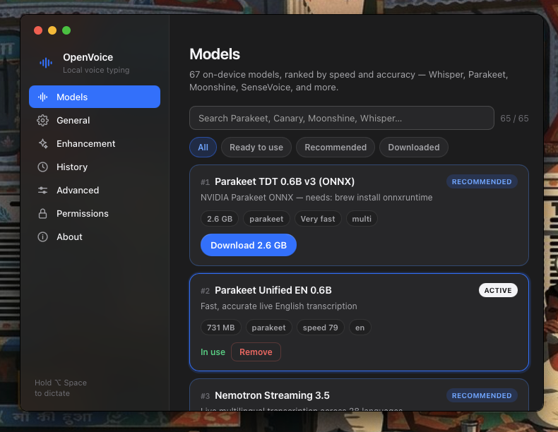Open the History page
Viewport: 558px width, 432px height.
point(95,167)
